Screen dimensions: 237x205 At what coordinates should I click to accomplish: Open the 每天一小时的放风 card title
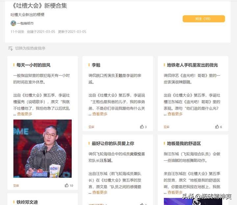33,65
